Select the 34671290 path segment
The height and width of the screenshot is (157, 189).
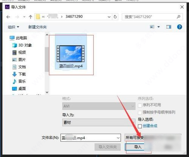(x=74, y=17)
